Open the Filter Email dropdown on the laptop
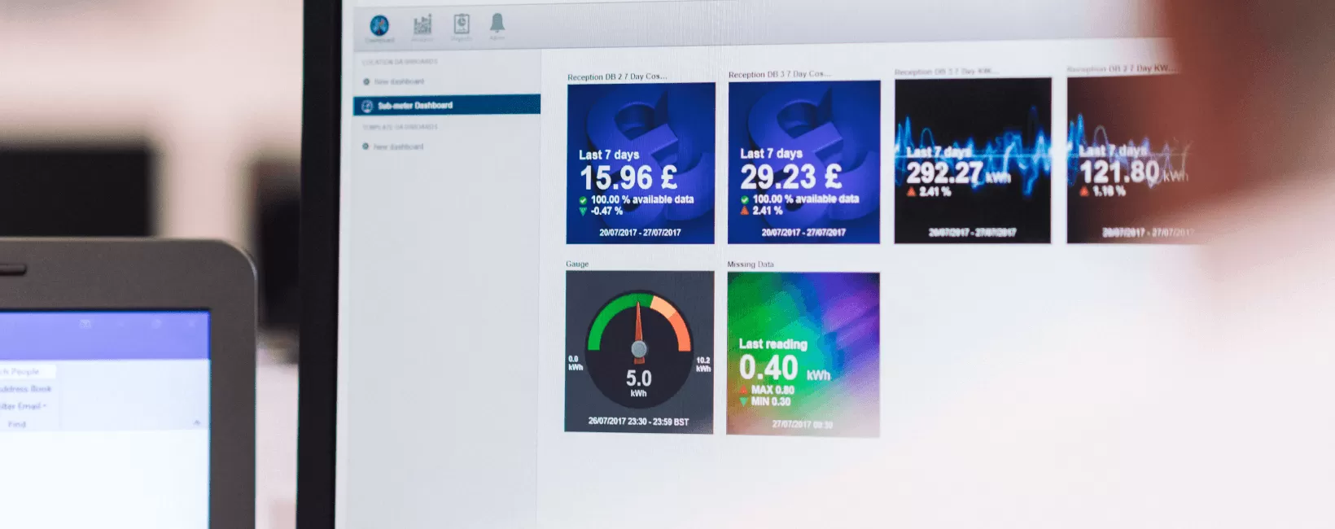1335x529 pixels. (x=24, y=405)
